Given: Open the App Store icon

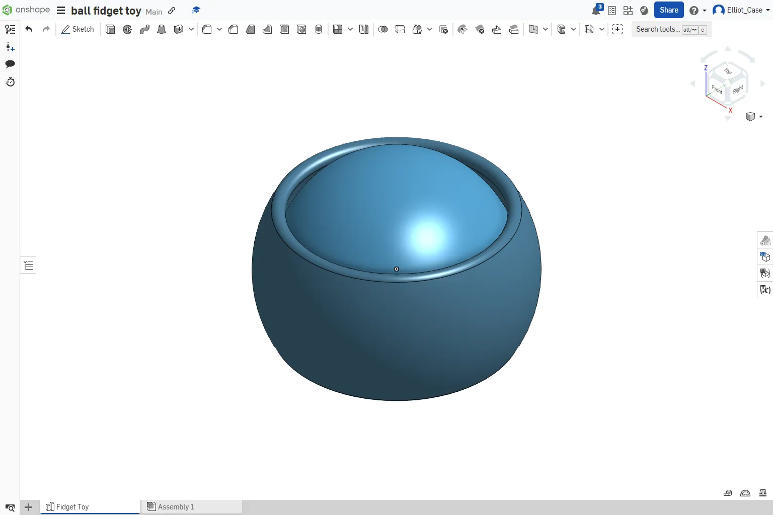Looking at the screenshot, I should (x=628, y=10).
